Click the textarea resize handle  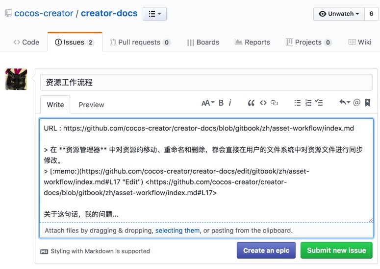(371, 220)
